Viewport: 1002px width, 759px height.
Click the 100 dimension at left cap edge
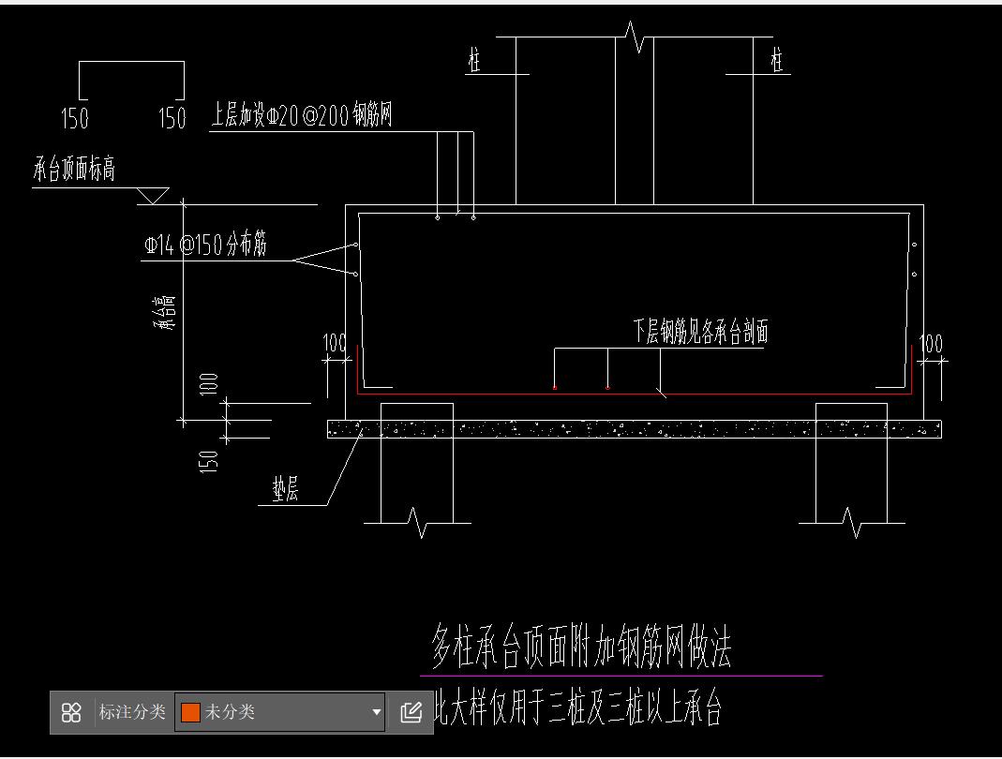click(x=334, y=342)
